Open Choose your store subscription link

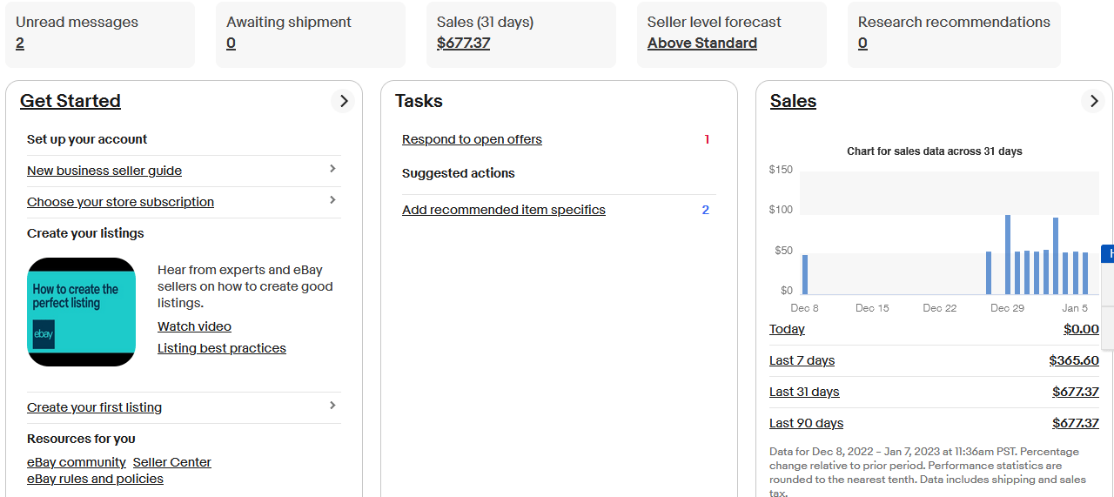point(120,202)
